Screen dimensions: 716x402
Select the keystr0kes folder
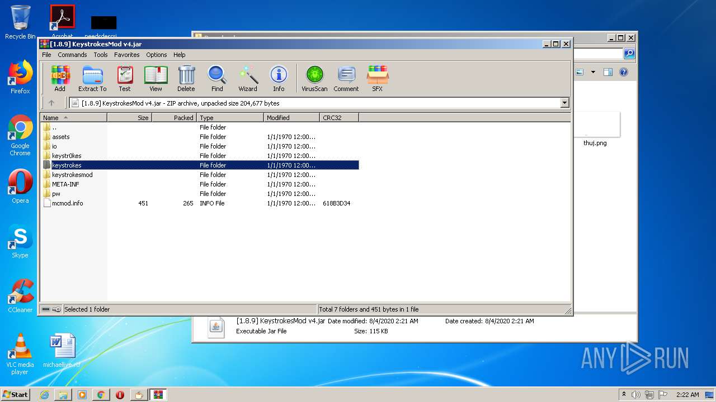pos(200,156)
